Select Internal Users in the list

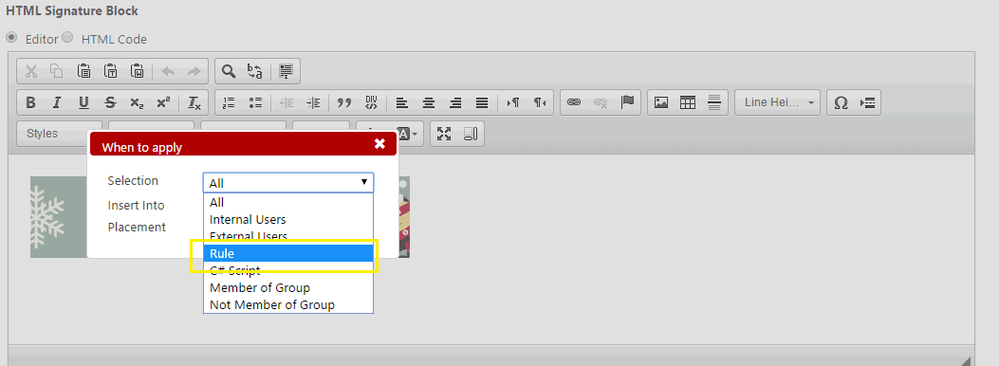coord(288,220)
